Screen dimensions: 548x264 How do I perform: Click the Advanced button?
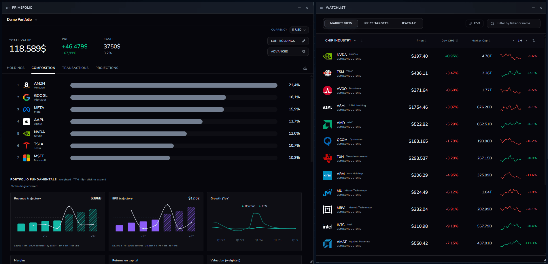click(x=288, y=52)
